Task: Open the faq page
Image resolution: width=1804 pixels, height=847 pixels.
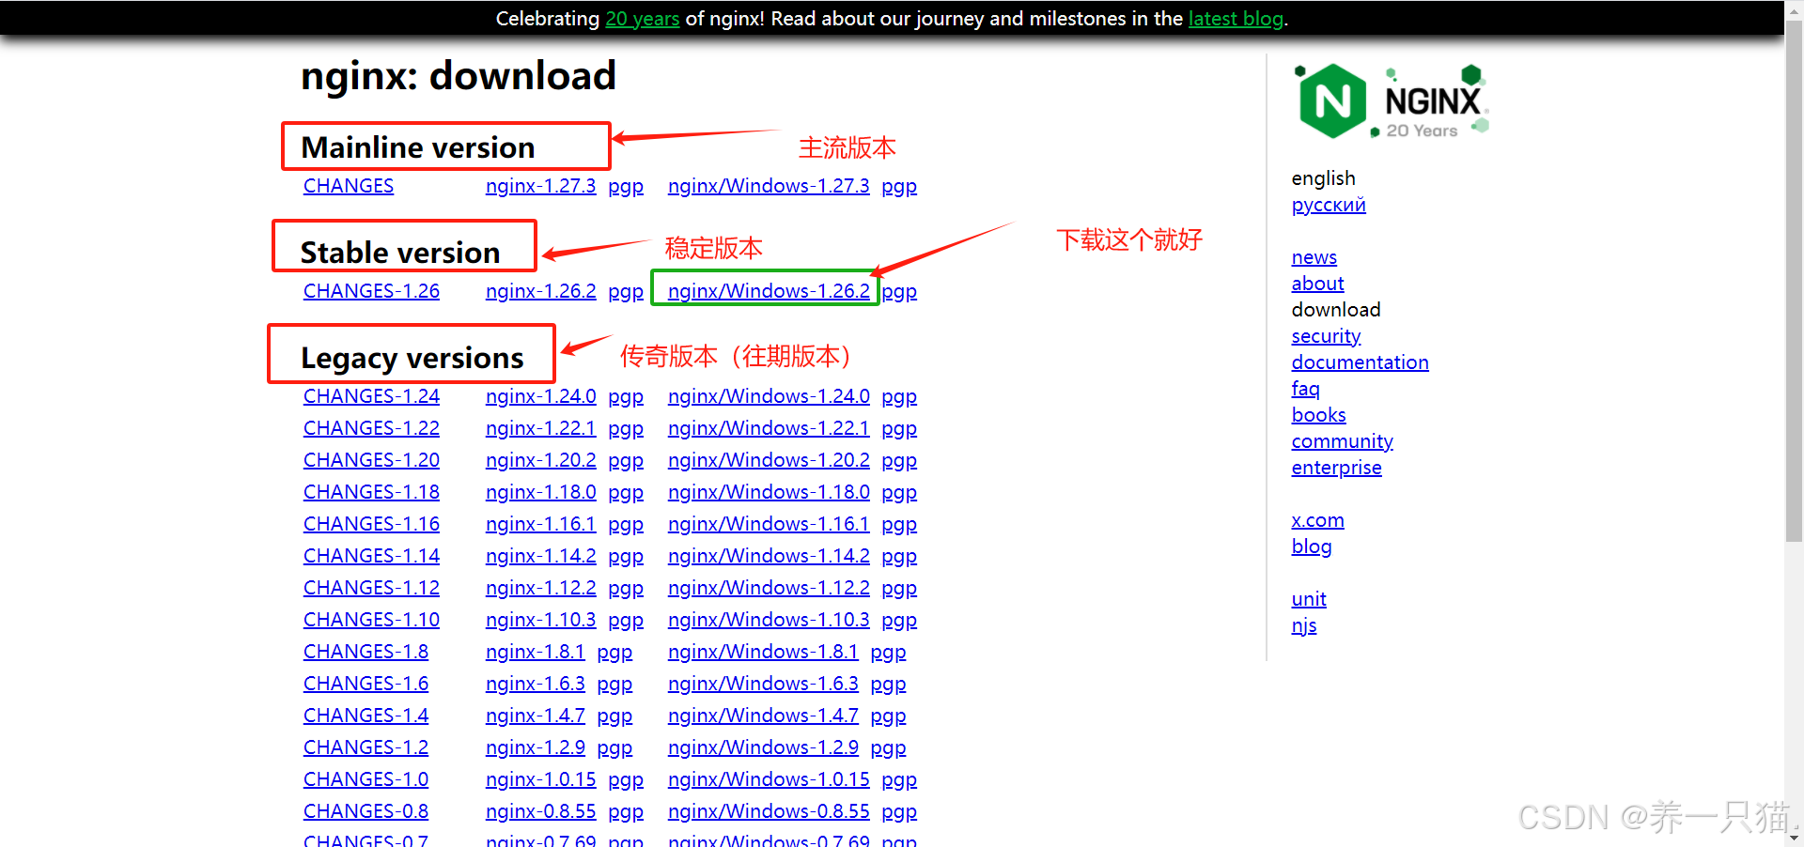Action: pyautogui.click(x=1305, y=389)
